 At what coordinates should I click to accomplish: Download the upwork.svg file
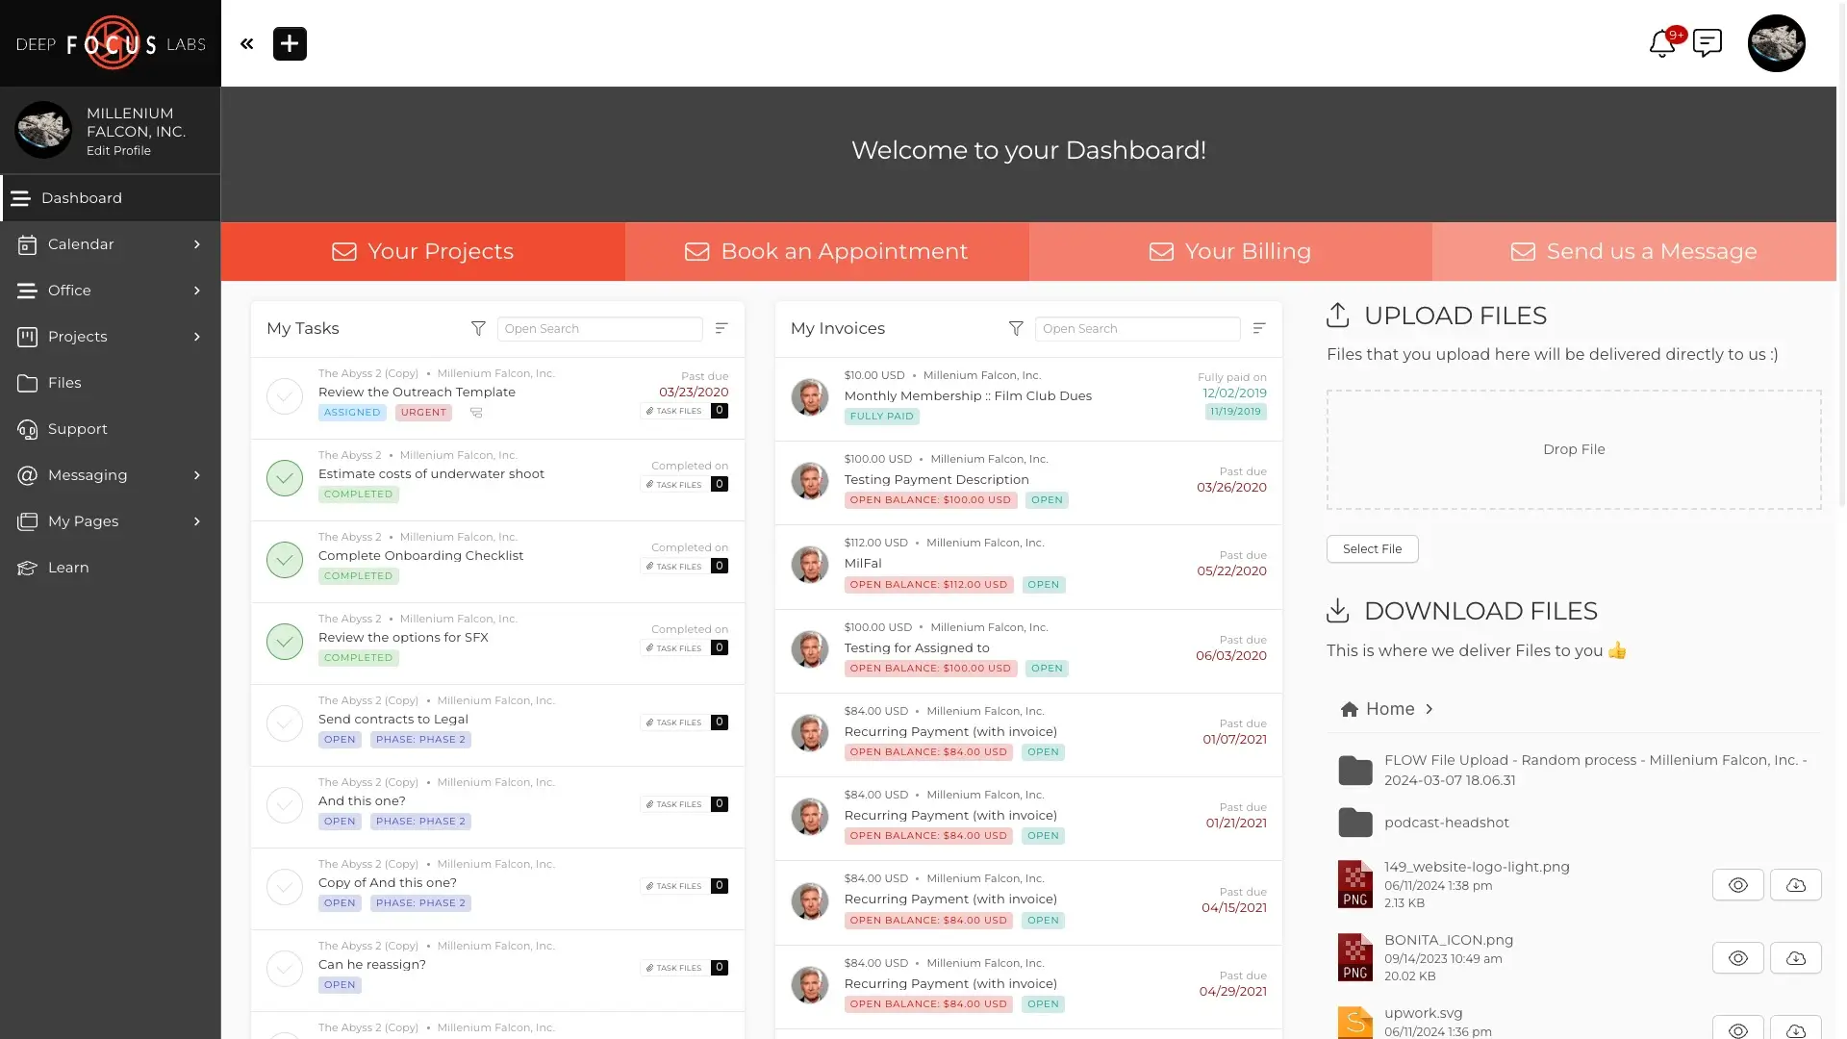click(1795, 1030)
